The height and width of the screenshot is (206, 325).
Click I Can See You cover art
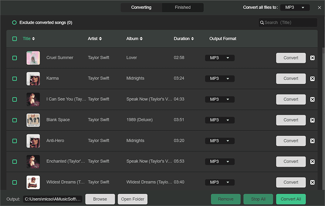pos(33,99)
